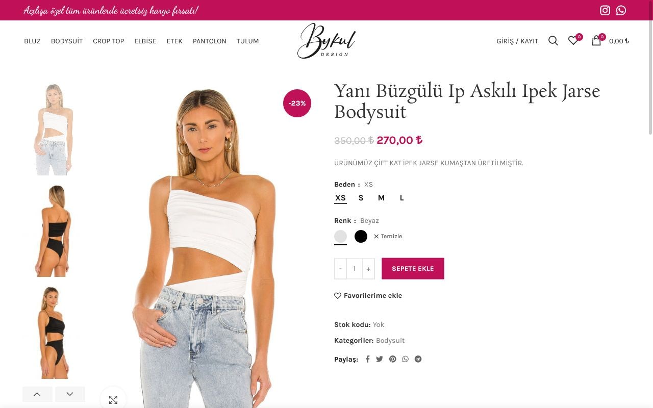653x408 pixels.
Task: Open the ELBİSE menu category
Action: 145,41
